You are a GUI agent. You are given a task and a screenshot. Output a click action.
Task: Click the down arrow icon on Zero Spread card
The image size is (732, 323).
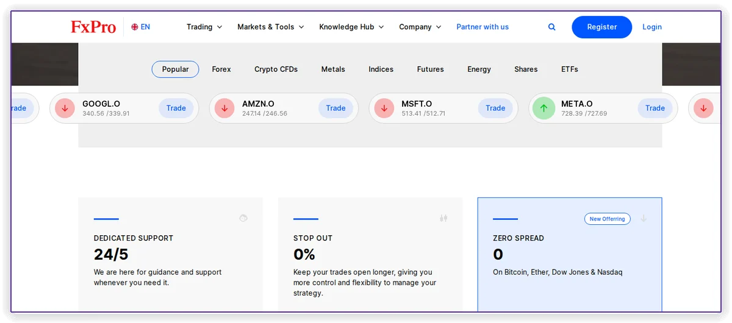click(x=644, y=218)
